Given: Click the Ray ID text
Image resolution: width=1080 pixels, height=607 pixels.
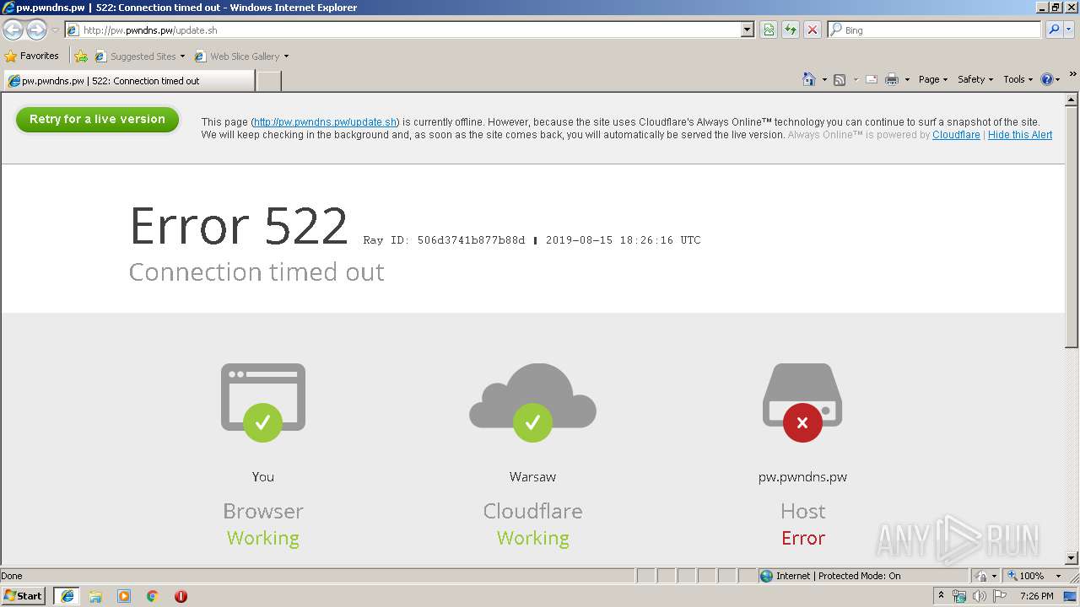Looking at the screenshot, I should [x=444, y=240].
